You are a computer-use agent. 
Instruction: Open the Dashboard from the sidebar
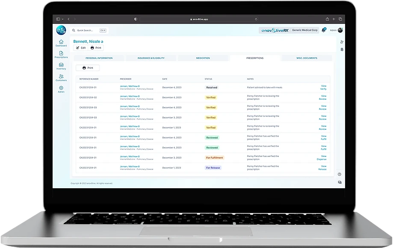(x=61, y=43)
